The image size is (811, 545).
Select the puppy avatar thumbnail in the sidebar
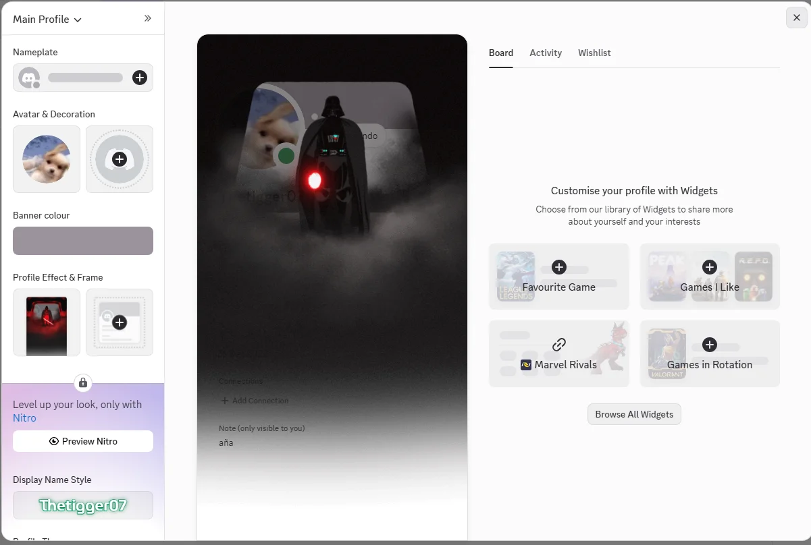point(47,159)
